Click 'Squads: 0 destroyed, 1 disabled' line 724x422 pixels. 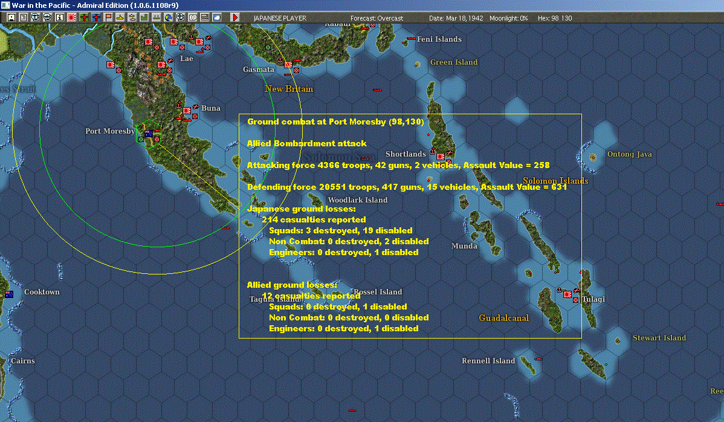(338, 307)
